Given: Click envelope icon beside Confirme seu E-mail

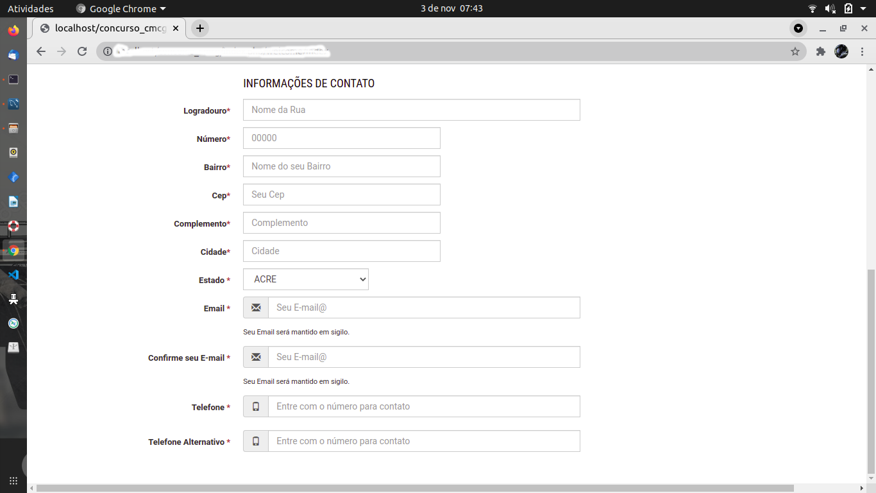Looking at the screenshot, I should pos(256,357).
